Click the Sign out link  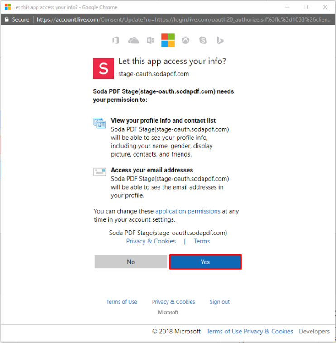pos(220,302)
